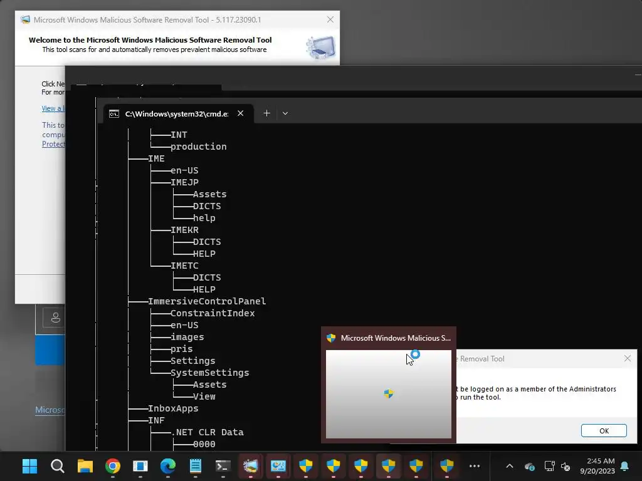Close the Removal Tool administrator warning dialog

627,359
